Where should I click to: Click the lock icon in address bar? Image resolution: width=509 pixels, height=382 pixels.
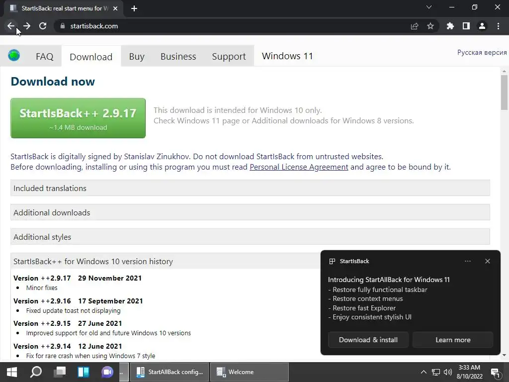pos(63,26)
